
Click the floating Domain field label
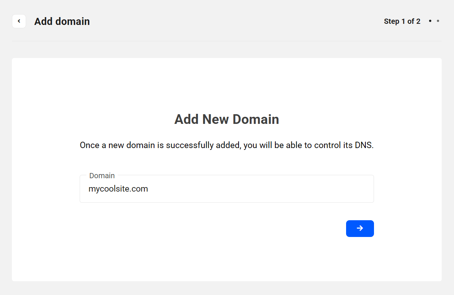[x=102, y=176]
